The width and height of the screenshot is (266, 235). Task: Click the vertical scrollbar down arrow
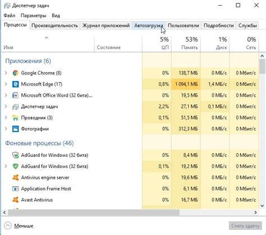pyautogui.click(x=262, y=206)
